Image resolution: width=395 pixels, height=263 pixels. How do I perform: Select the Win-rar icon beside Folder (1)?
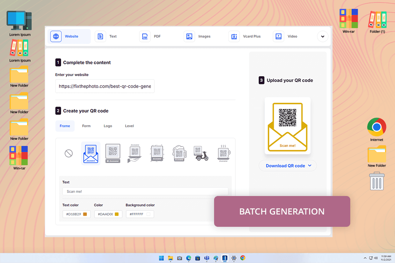tap(349, 21)
